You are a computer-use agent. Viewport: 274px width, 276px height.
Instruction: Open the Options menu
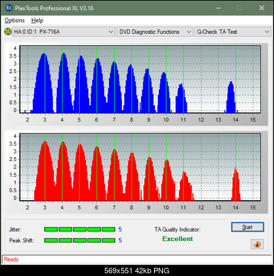click(x=14, y=20)
